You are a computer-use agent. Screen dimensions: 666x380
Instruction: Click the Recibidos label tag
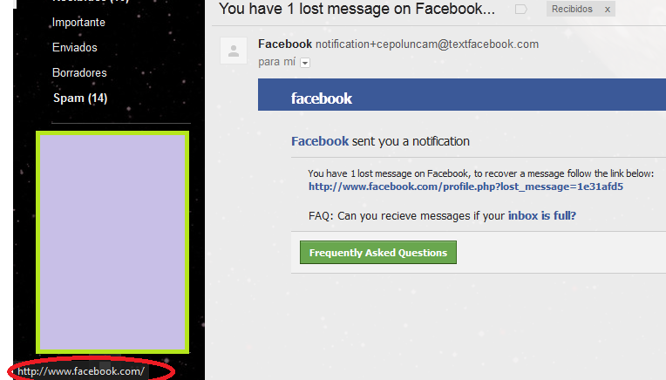click(x=572, y=9)
